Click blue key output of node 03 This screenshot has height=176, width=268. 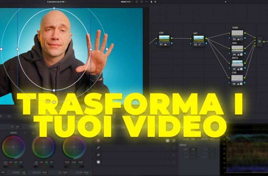(245, 38)
